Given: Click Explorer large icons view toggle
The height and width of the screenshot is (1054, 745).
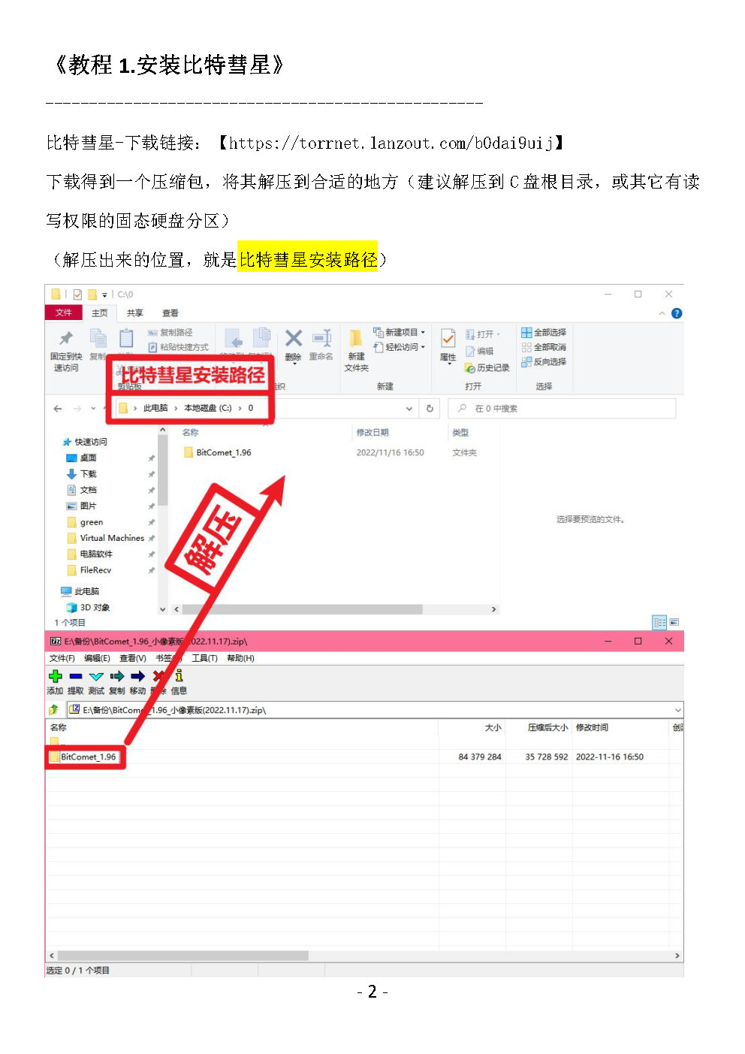Looking at the screenshot, I should click(674, 622).
